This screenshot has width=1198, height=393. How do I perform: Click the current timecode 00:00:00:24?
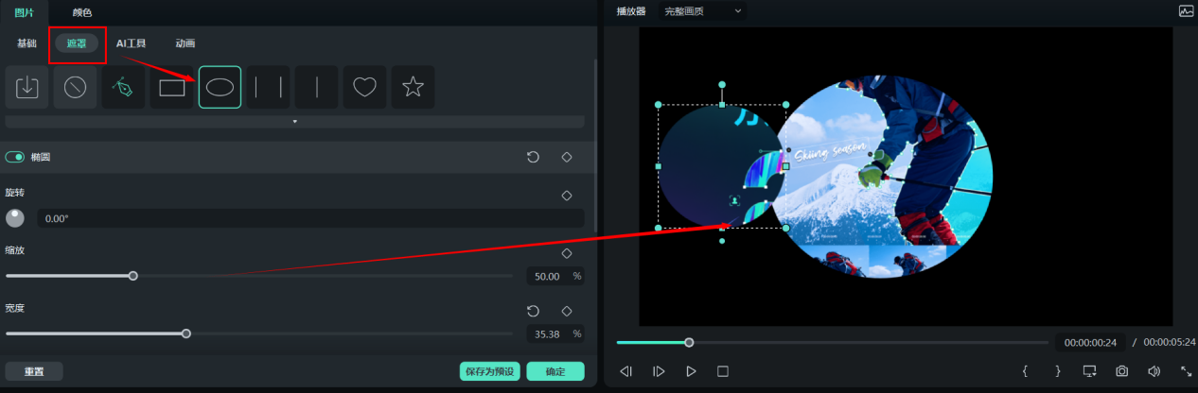(1091, 342)
